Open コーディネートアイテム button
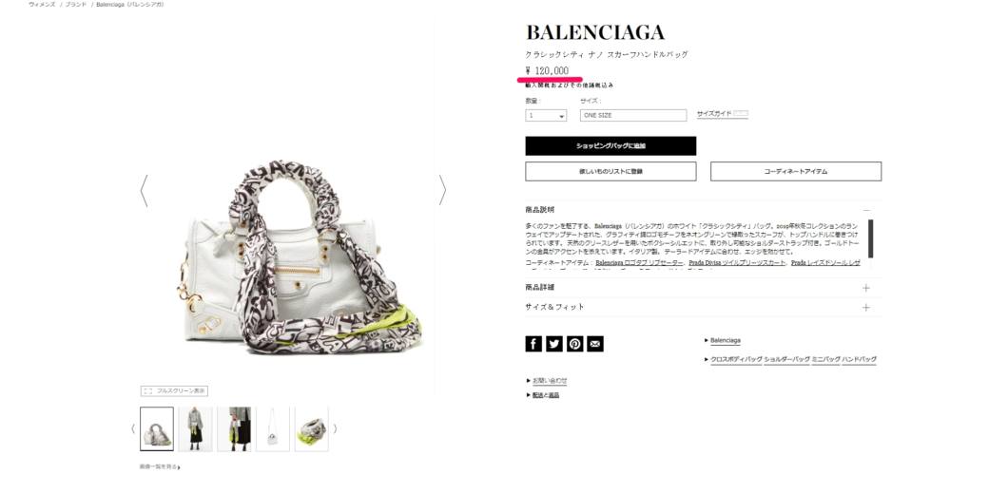 click(796, 171)
